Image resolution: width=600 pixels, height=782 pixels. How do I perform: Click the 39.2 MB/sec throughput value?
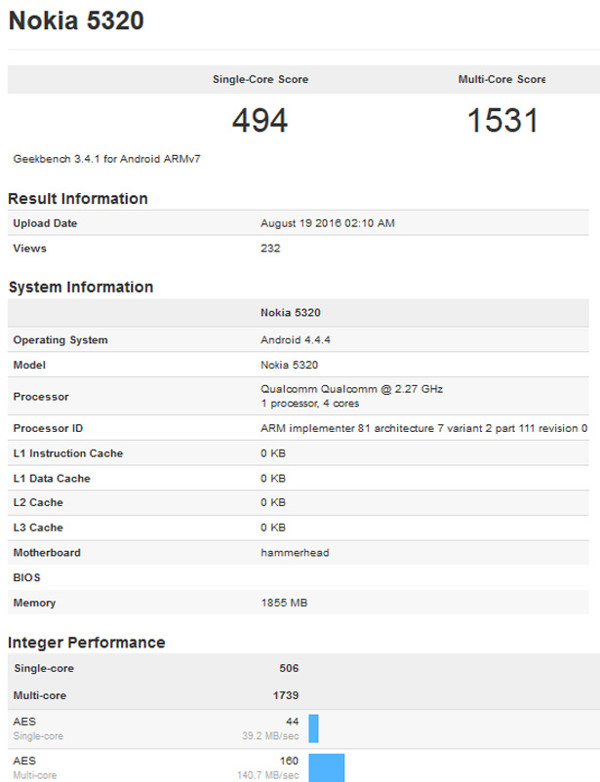click(270, 736)
